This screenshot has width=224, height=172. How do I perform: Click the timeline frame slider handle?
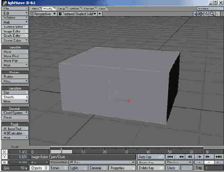[61, 152]
